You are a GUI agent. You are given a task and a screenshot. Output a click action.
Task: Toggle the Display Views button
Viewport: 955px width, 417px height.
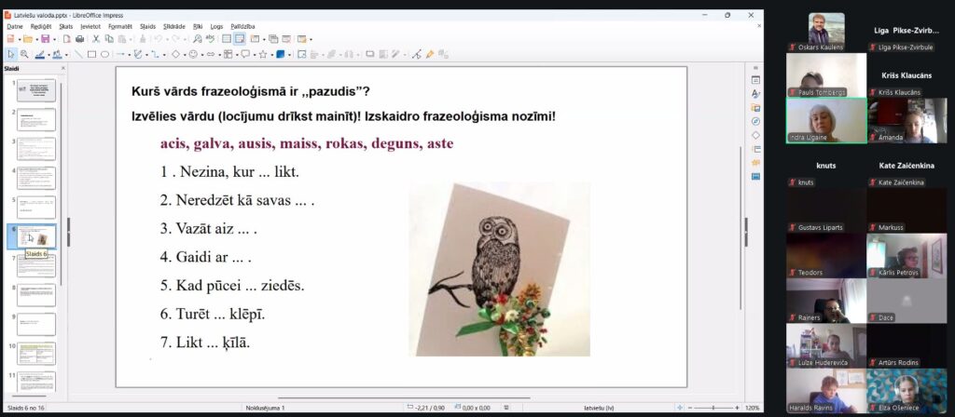coord(240,39)
